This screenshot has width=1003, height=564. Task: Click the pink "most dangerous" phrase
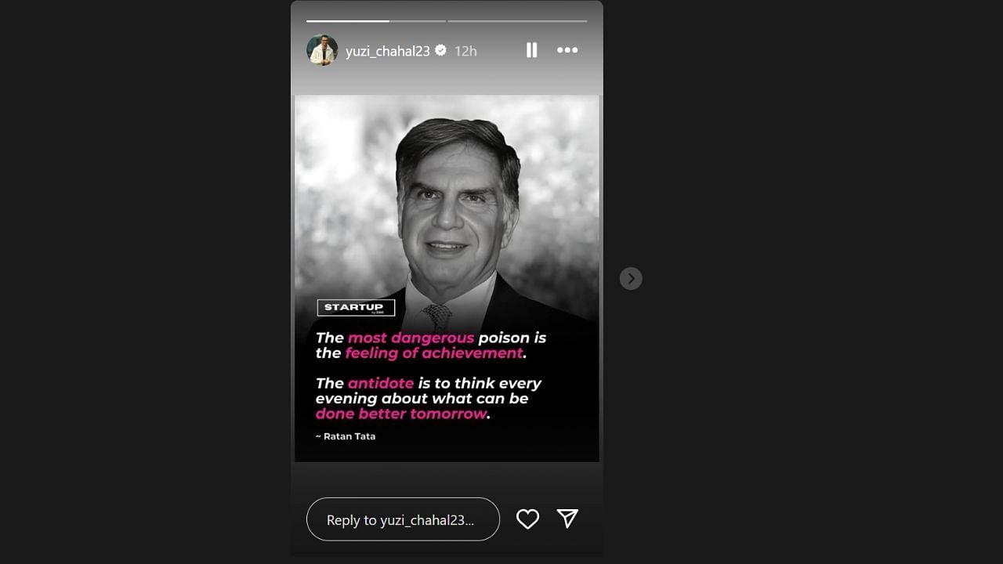pyautogui.click(x=411, y=338)
